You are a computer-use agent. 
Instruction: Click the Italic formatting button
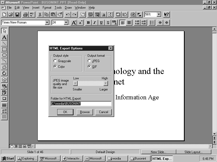tap(95, 23)
